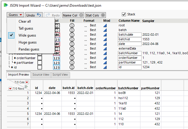
Task: Edit the batch.date column name field
Action: pyautogui.click(x=129, y=35)
